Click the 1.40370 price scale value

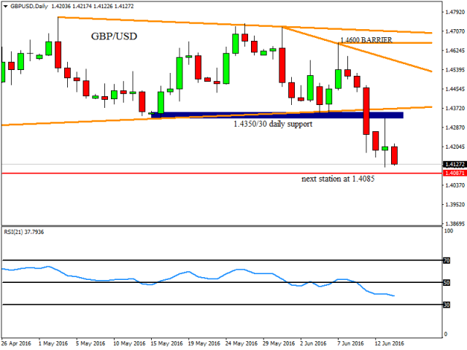pos(455,185)
